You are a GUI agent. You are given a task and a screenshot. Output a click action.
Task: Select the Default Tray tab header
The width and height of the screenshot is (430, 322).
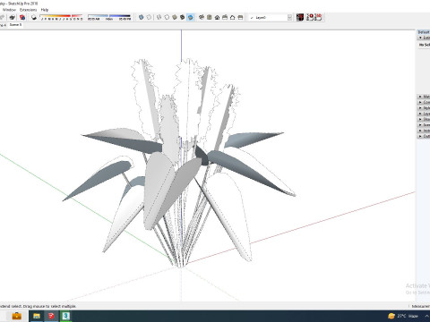pyautogui.click(x=424, y=32)
